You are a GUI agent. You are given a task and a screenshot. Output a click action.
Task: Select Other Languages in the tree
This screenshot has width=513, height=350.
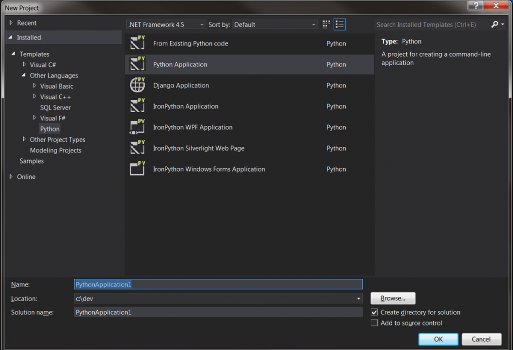click(54, 75)
